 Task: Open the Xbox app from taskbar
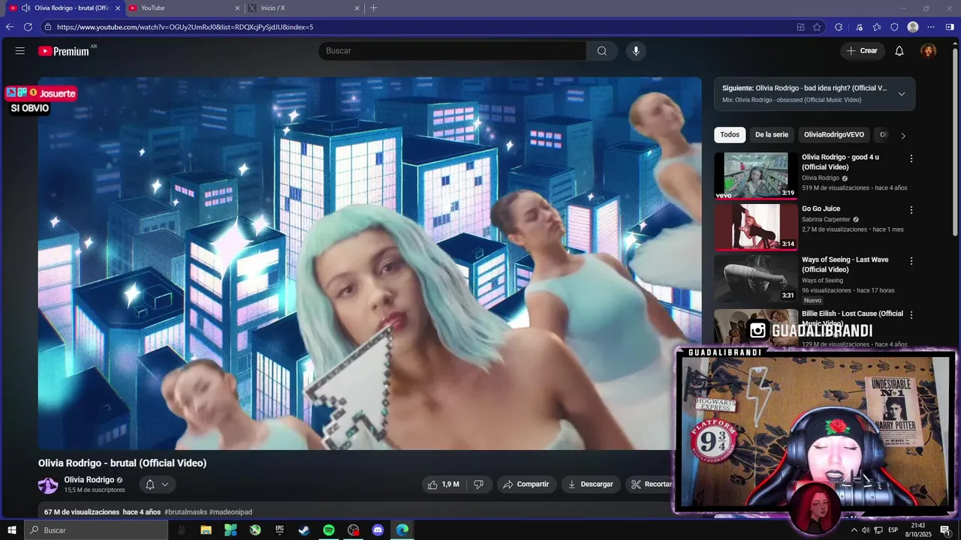pos(255,530)
